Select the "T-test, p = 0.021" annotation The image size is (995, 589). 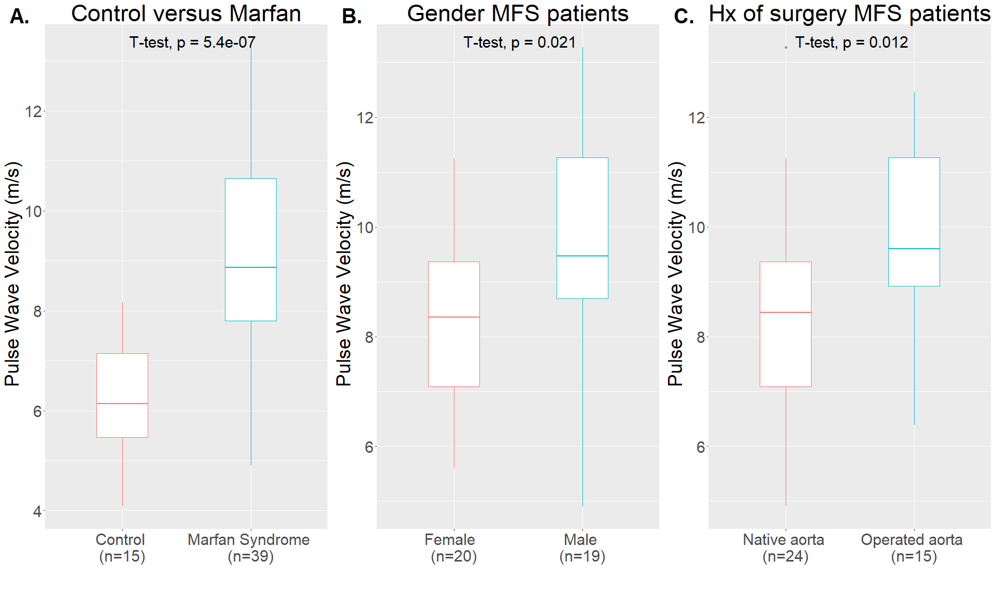pyautogui.click(x=520, y=42)
